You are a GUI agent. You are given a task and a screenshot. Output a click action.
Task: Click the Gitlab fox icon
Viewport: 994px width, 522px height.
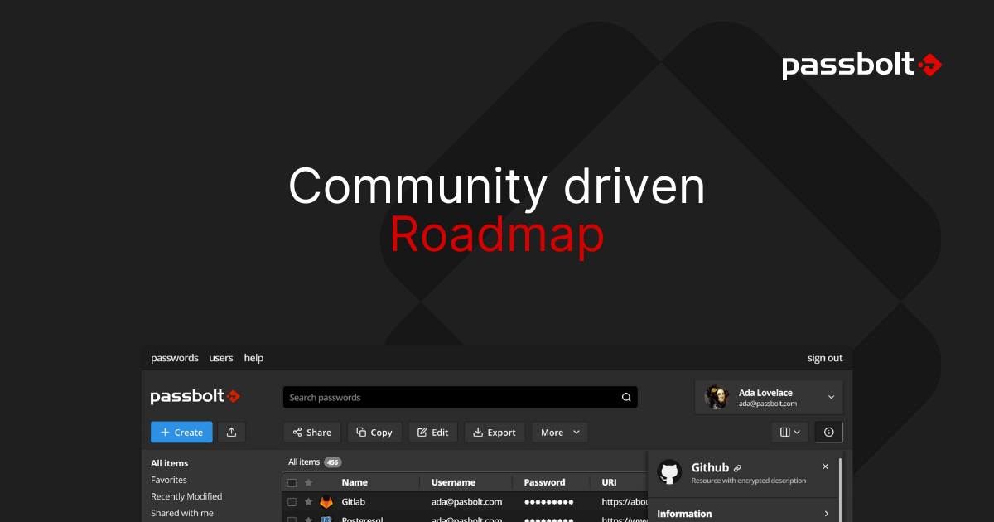[326, 502]
